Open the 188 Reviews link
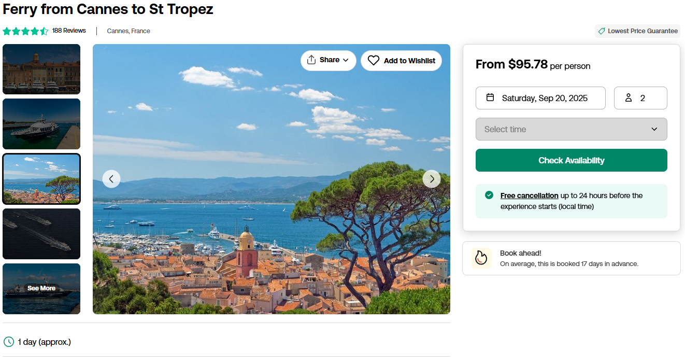685x363 pixels. [x=69, y=31]
